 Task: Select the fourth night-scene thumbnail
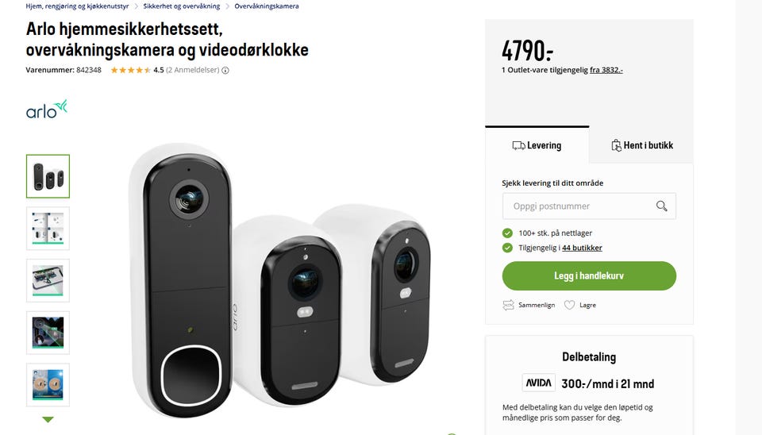pyautogui.click(x=48, y=333)
